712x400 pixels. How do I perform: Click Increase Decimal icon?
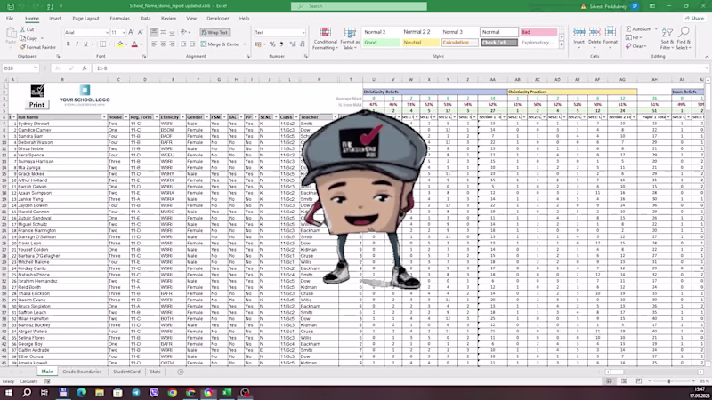[293, 44]
